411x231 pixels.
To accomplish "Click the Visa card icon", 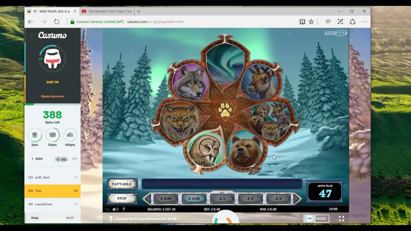I will point(309,218).
